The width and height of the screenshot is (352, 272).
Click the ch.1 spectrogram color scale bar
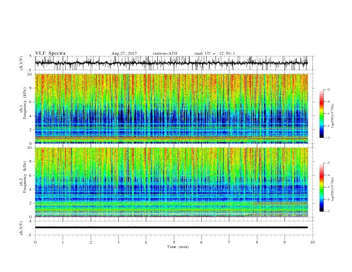click(322, 114)
